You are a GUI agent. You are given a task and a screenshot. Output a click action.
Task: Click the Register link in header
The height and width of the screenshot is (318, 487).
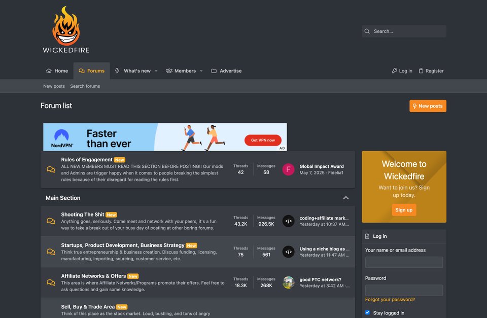[431, 71]
